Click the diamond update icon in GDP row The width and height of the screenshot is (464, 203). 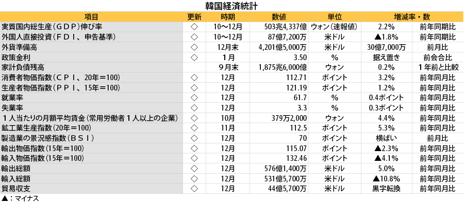click(x=194, y=27)
